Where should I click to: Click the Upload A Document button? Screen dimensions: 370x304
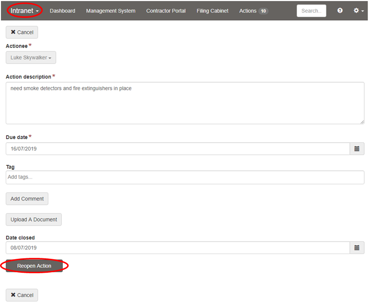pyautogui.click(x=34, y=220)
